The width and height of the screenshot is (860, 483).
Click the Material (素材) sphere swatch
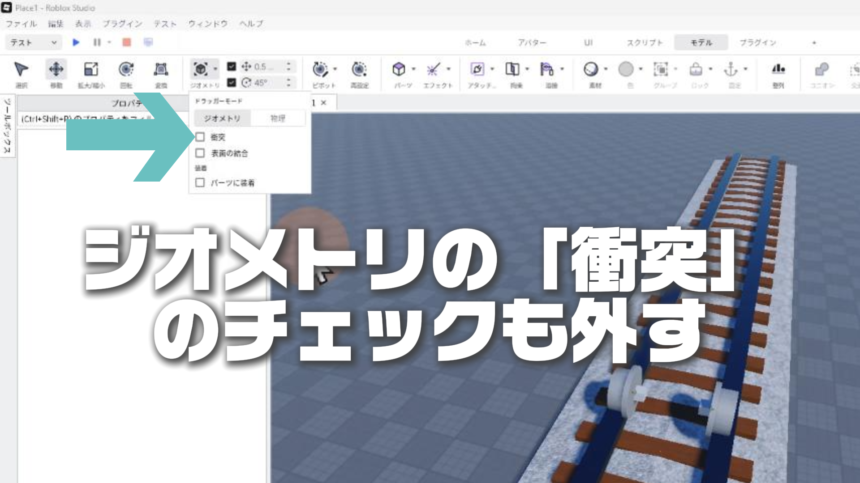click(591, 69)
